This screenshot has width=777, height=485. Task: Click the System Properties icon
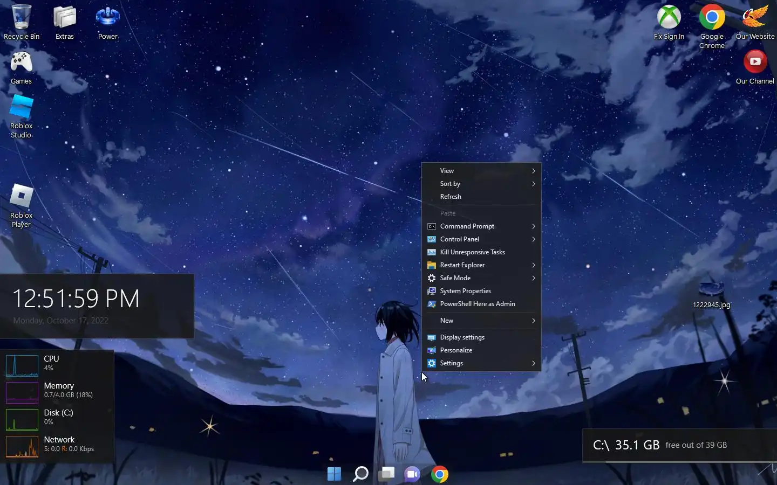[x=432, y=291]
